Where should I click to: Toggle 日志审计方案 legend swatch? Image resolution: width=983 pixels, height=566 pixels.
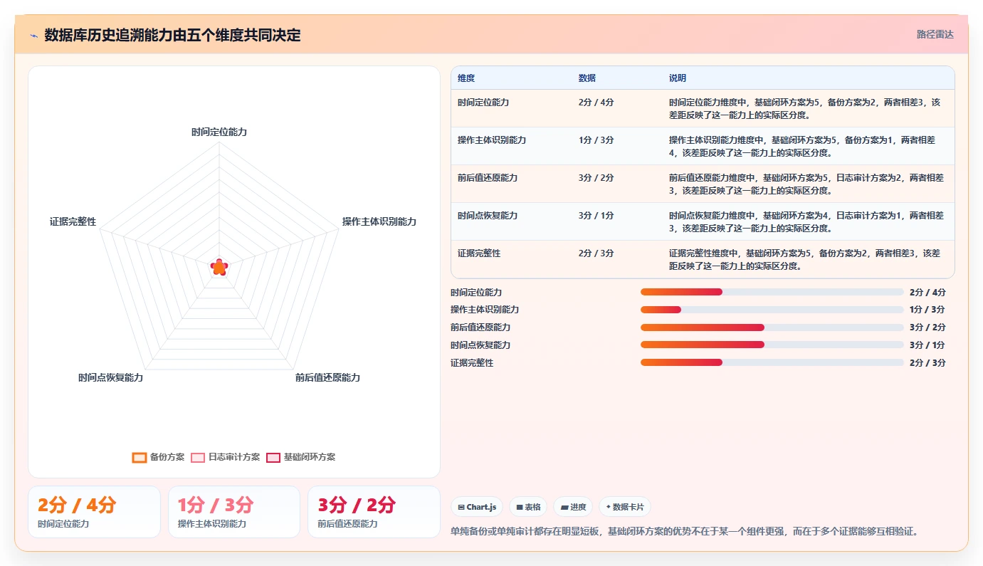pyautogui.click(x=198, y=457)
